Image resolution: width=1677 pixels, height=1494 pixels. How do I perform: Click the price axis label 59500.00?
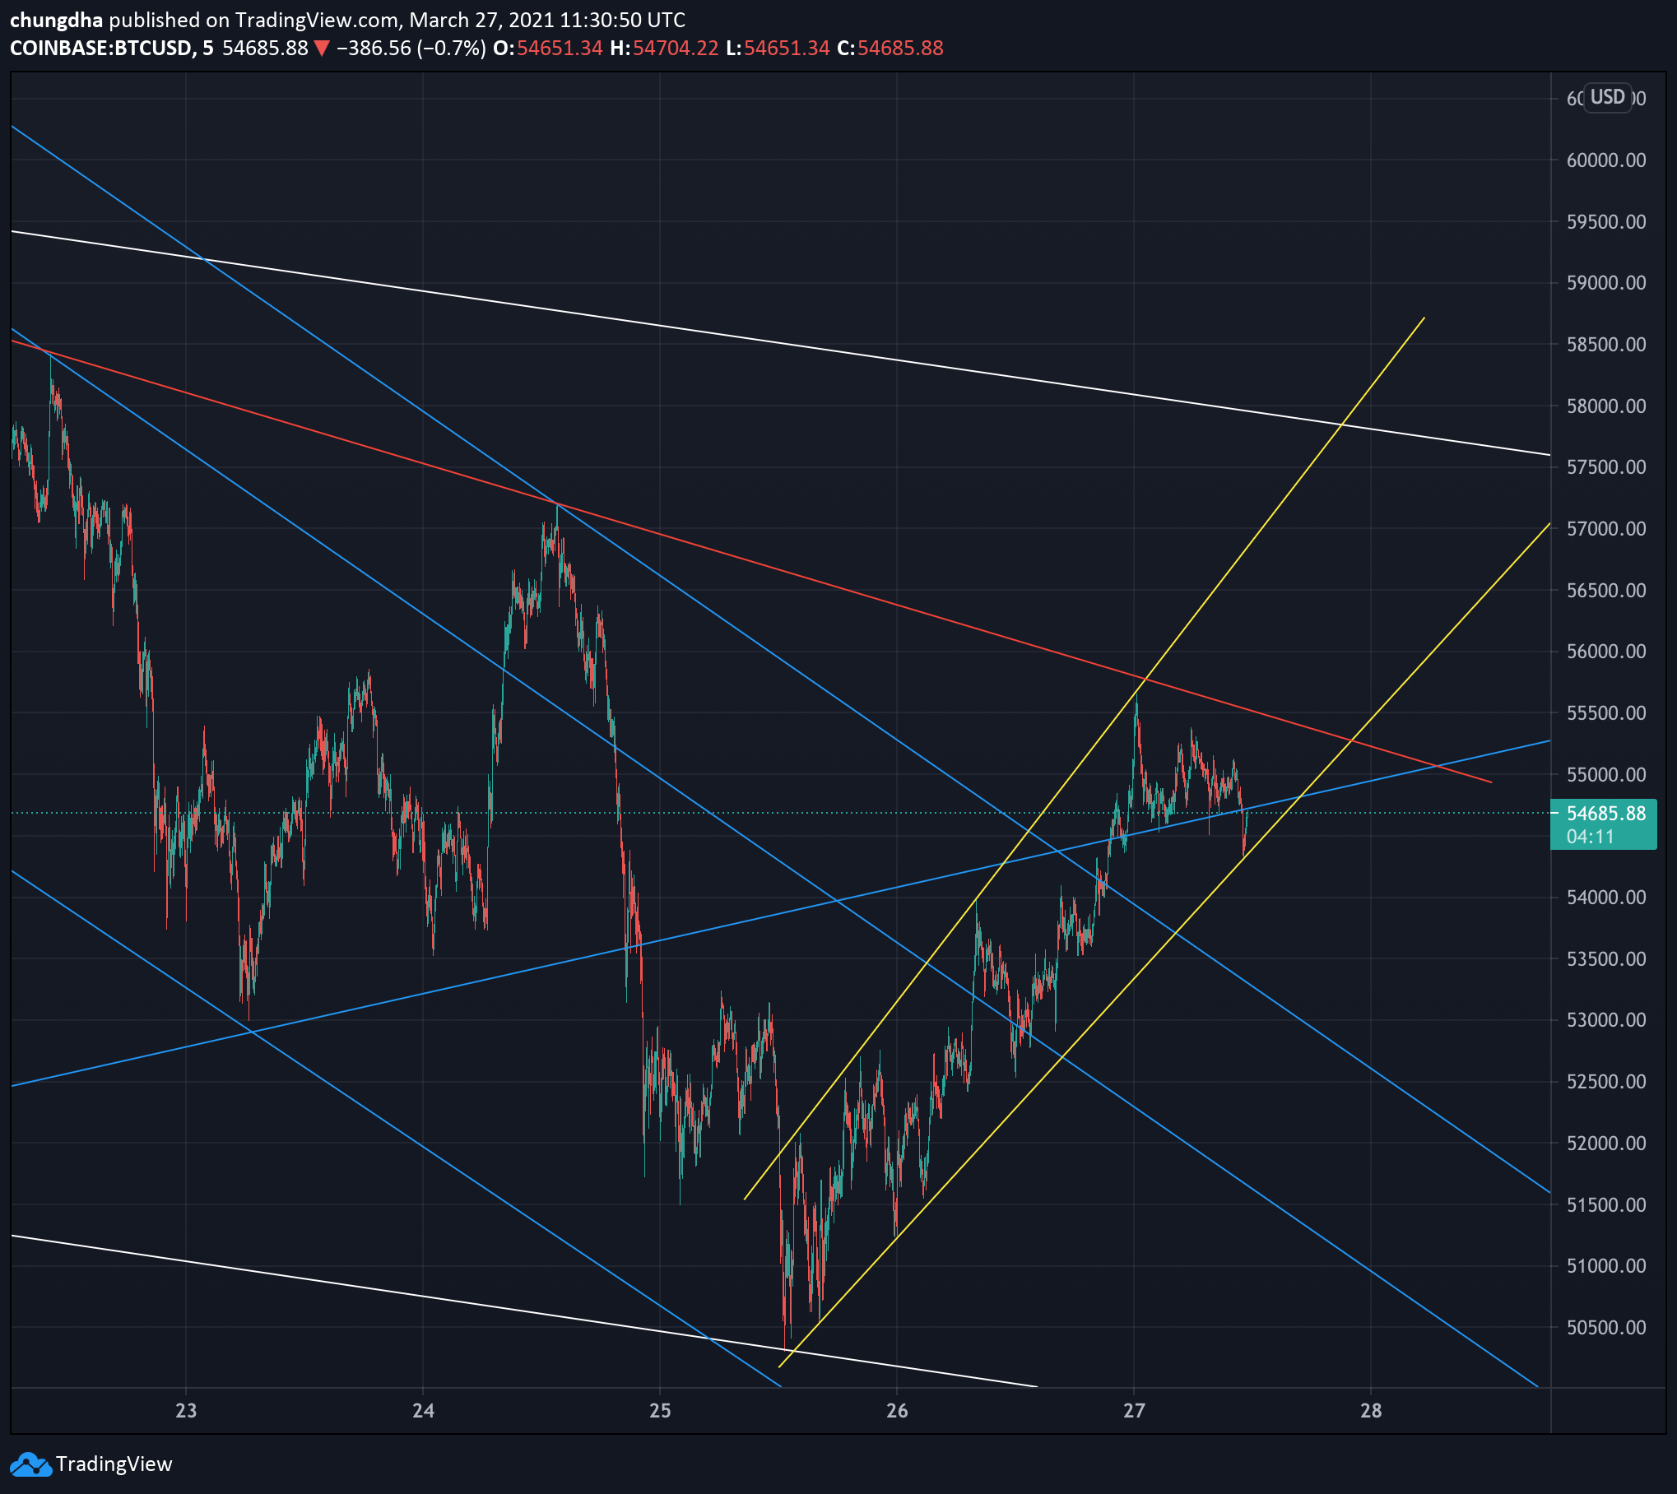pyautogui.click(x=1606, y=221)
